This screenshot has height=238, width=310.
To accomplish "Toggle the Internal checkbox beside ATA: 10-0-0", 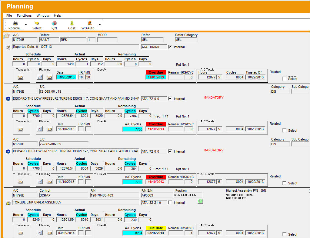I will click(170, 47).
